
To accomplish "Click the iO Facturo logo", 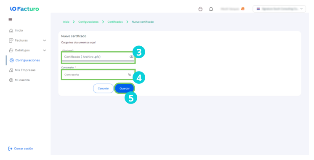I will click(x=24, y=9).
